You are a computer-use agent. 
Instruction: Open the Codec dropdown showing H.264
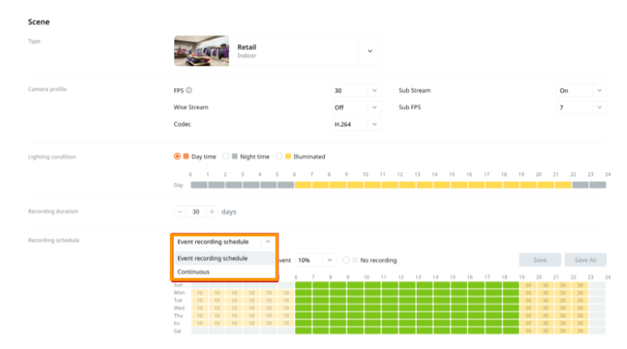(x=356, y=124)
